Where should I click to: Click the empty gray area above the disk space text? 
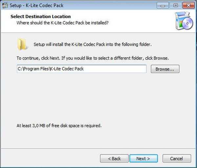click(x=98, y=99)
